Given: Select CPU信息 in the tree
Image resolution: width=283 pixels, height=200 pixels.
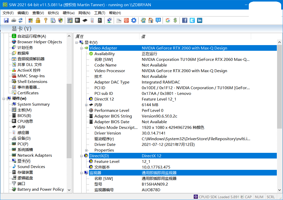Looking at the screenshot, I should click(x=25, y=121).
